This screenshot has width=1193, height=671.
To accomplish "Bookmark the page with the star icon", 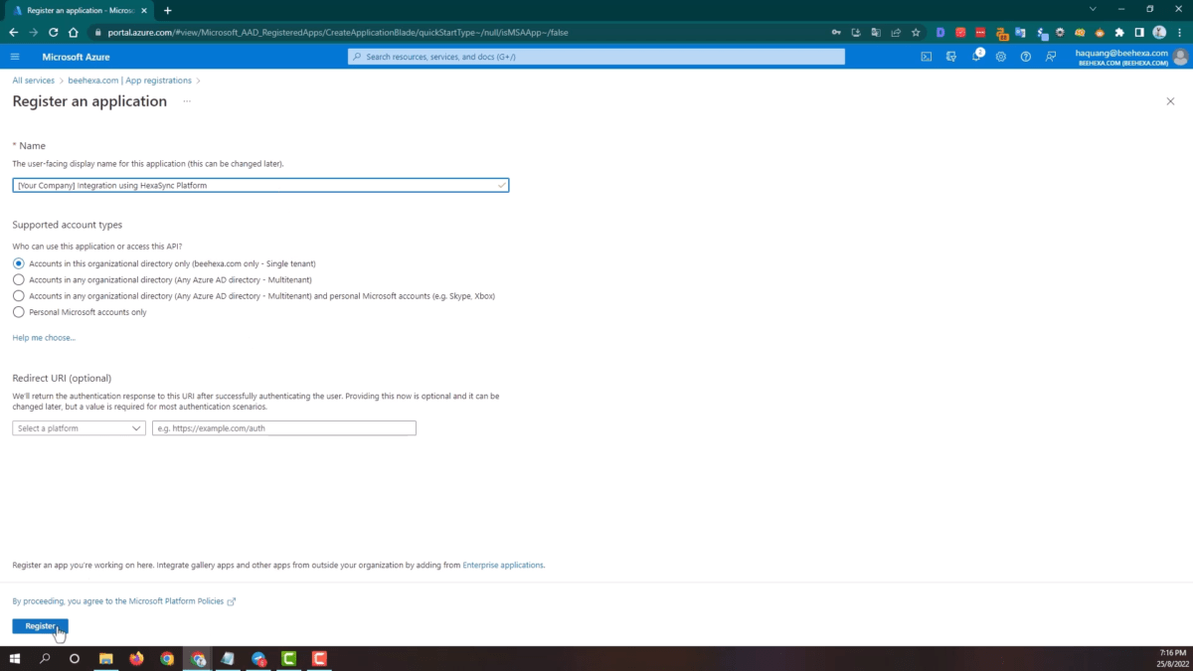I will pos(915,32).
